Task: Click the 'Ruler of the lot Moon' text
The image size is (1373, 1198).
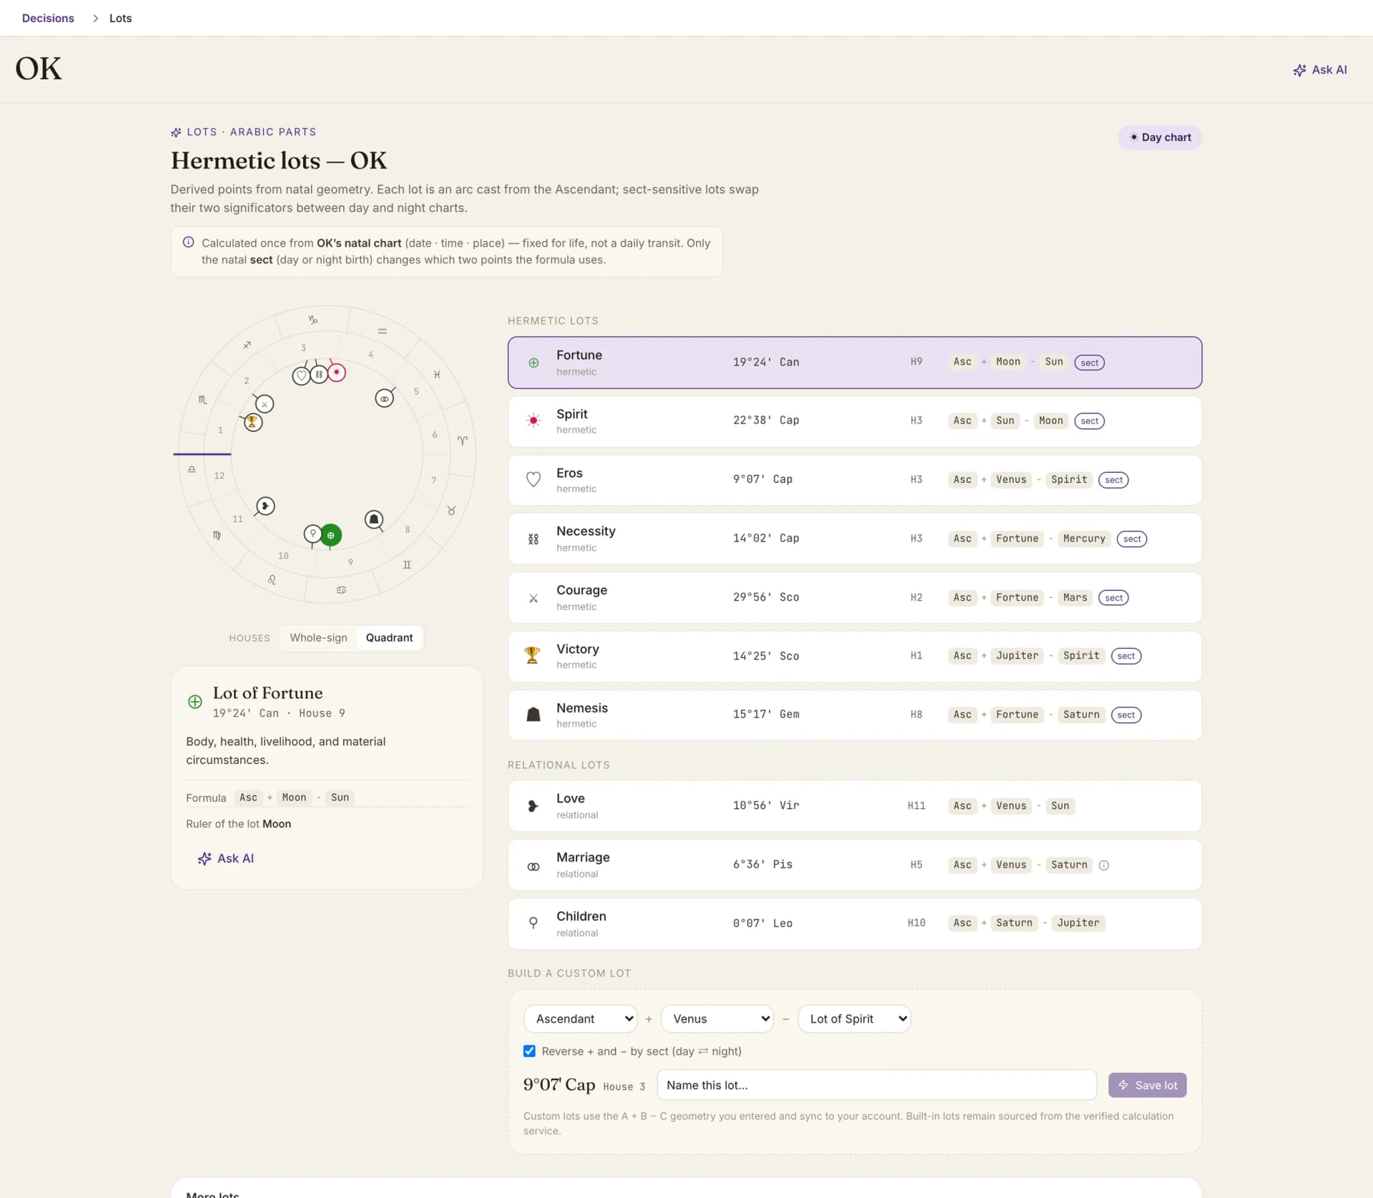Action: tap(238, 824)
